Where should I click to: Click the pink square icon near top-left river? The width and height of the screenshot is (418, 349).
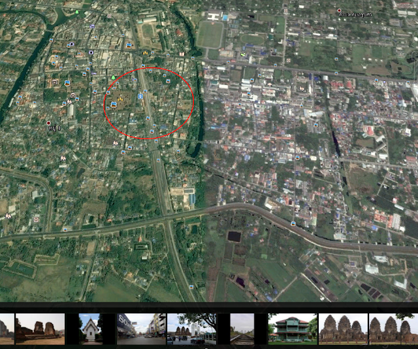pos(109,16)
